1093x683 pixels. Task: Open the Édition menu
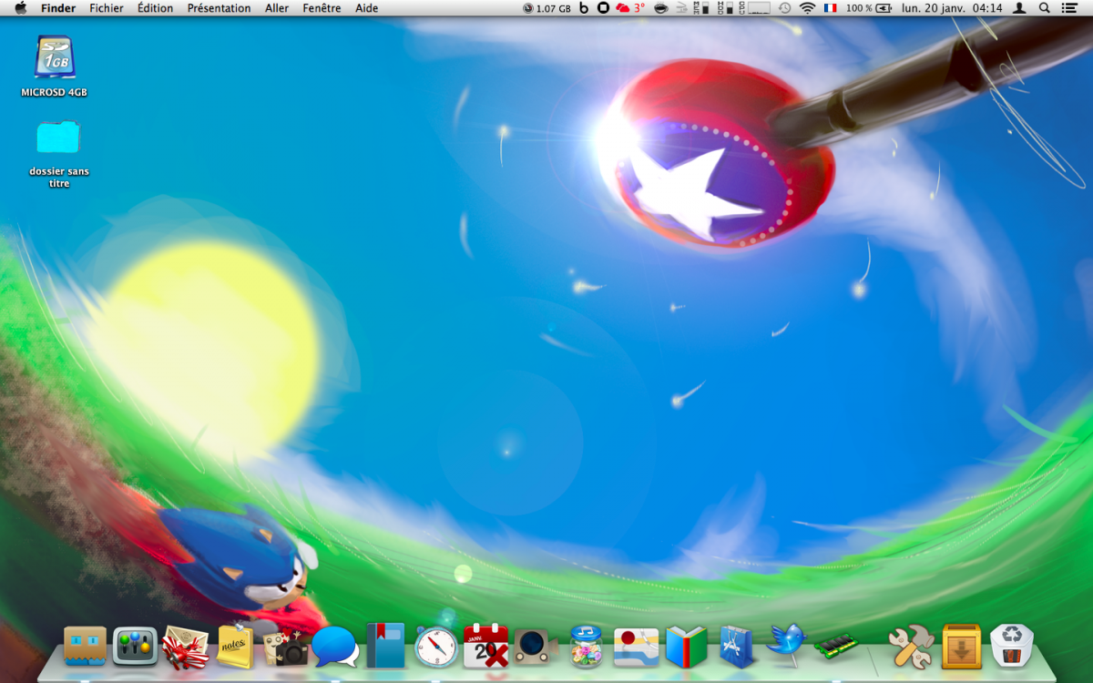(x=155, y=8)
